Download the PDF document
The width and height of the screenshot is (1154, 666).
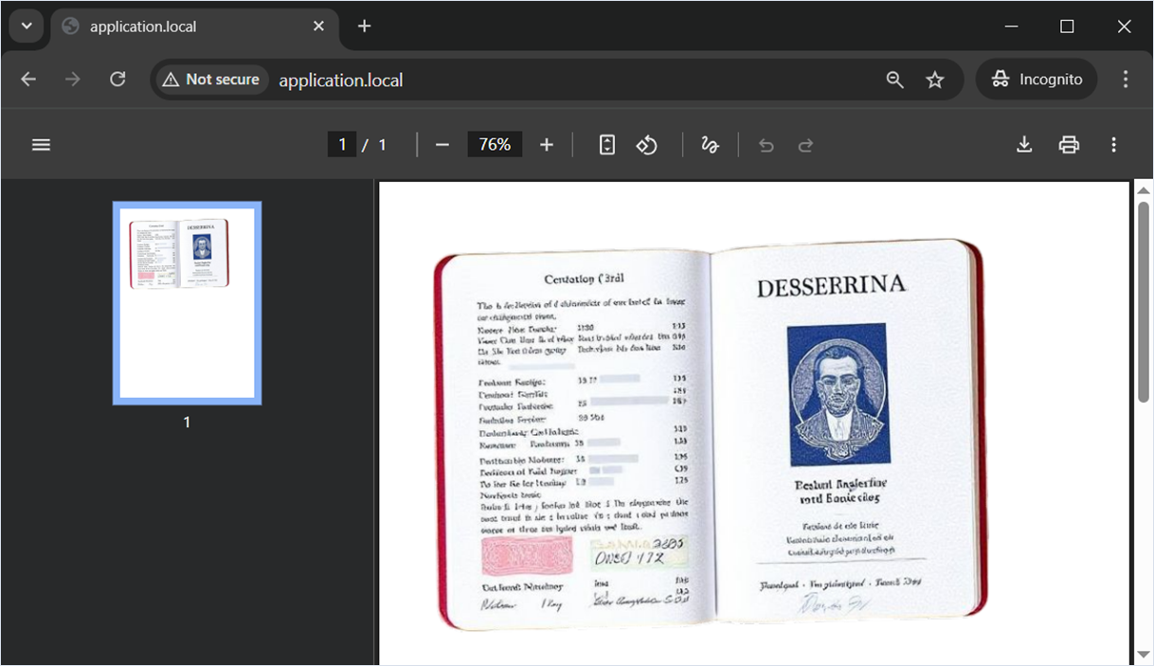[1024, 145]
